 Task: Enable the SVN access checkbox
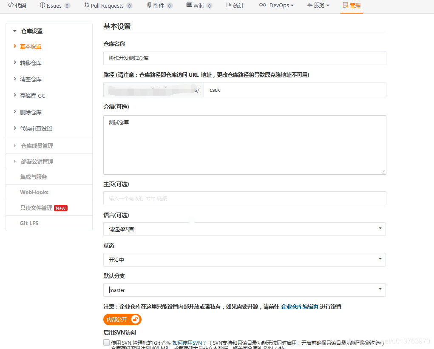(x=106, y=342)
